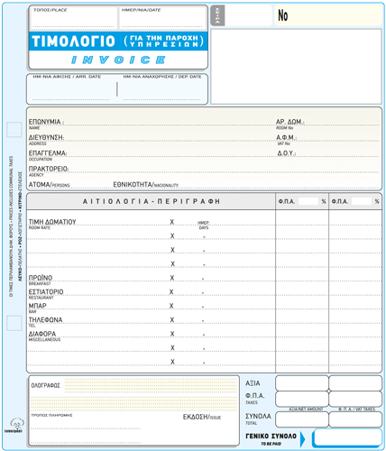Click the ΤΙΜΟΛΟΓΙΟ blue title banner

point(118,41)
